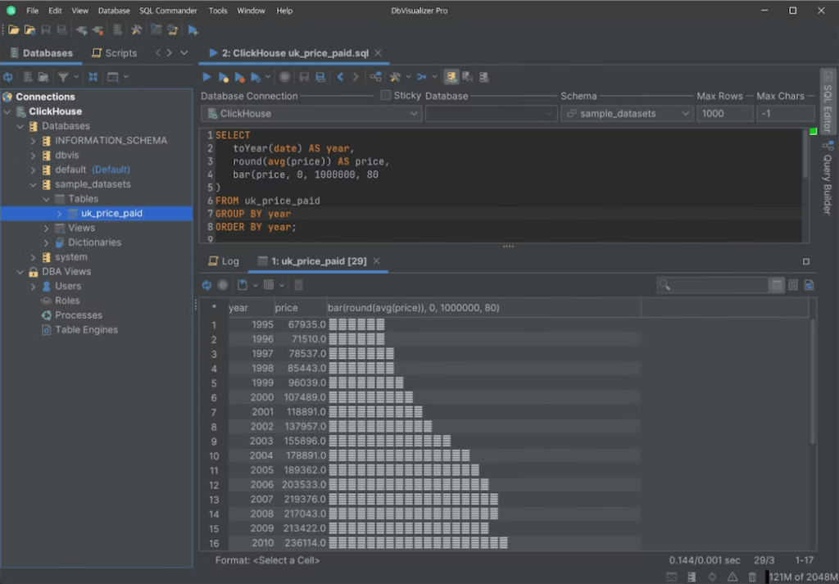Screen dimensions: 839x584
Task: Click the open file folder icon
Action: [x=14, y=30]
